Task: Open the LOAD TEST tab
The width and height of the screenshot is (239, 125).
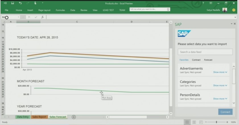Action: point(108,10)
